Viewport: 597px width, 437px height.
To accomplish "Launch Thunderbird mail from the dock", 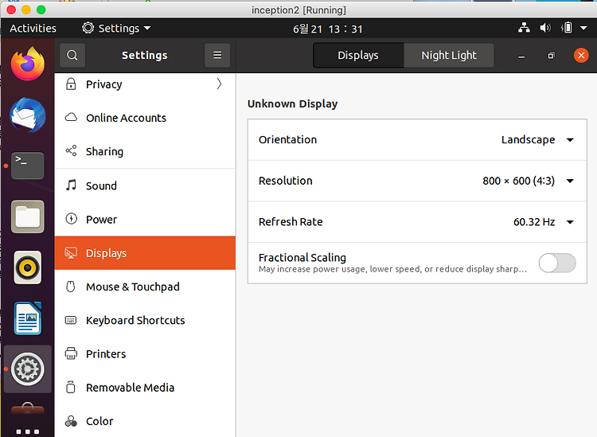I will [27, 115].
